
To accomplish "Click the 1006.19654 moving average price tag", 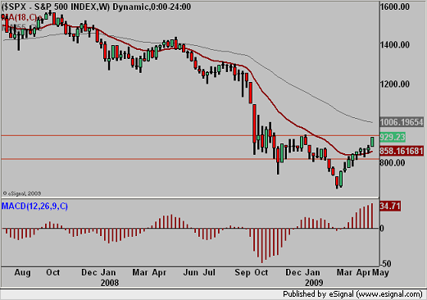I will point(402,122).
